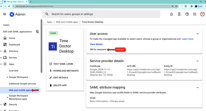Click the Time Doctor Ti app logo
206x111 pixels.
click(53, 46)
